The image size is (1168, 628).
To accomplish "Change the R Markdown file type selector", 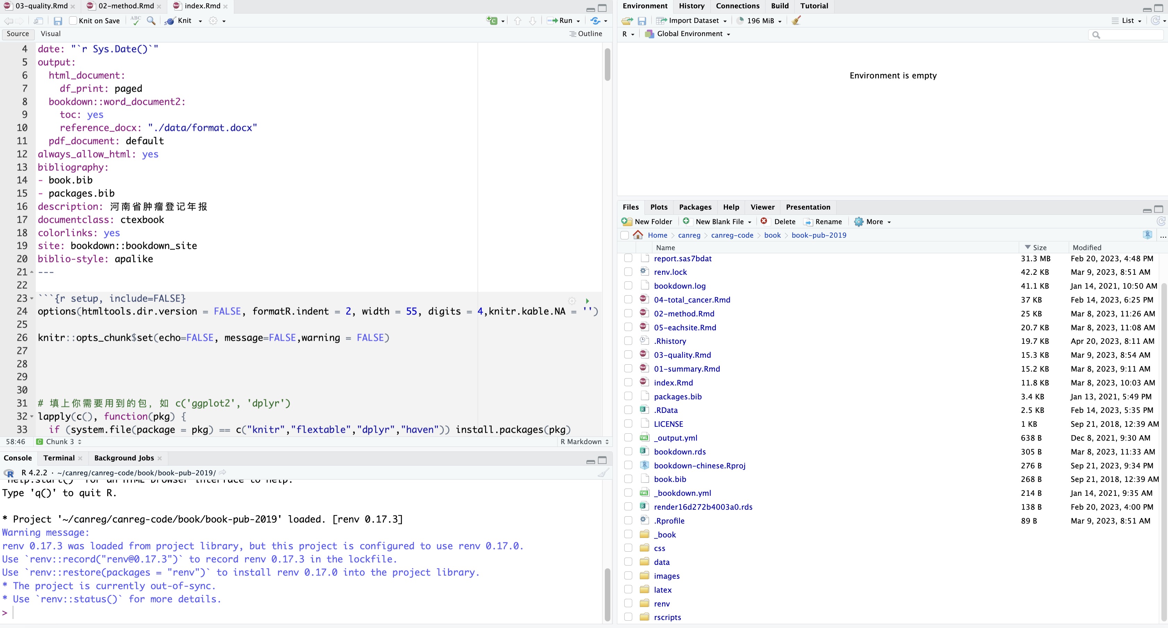I will pos(584,442).
